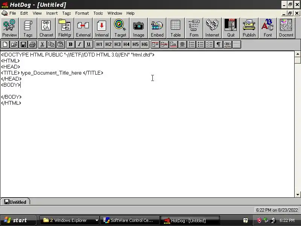Open the Preview tool
The height and width of the screenshot is (226, 301).
[9, 28]
